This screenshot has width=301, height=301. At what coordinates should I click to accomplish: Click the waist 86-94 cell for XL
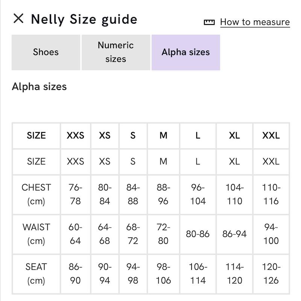[x=234, y=234]
